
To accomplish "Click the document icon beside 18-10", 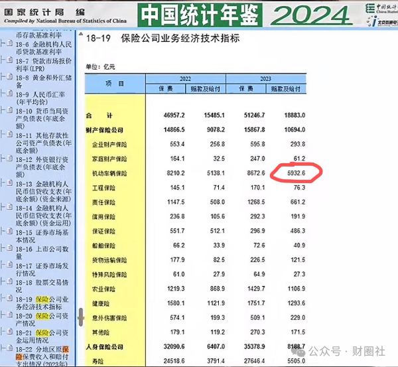I will (x=10, y=110).
